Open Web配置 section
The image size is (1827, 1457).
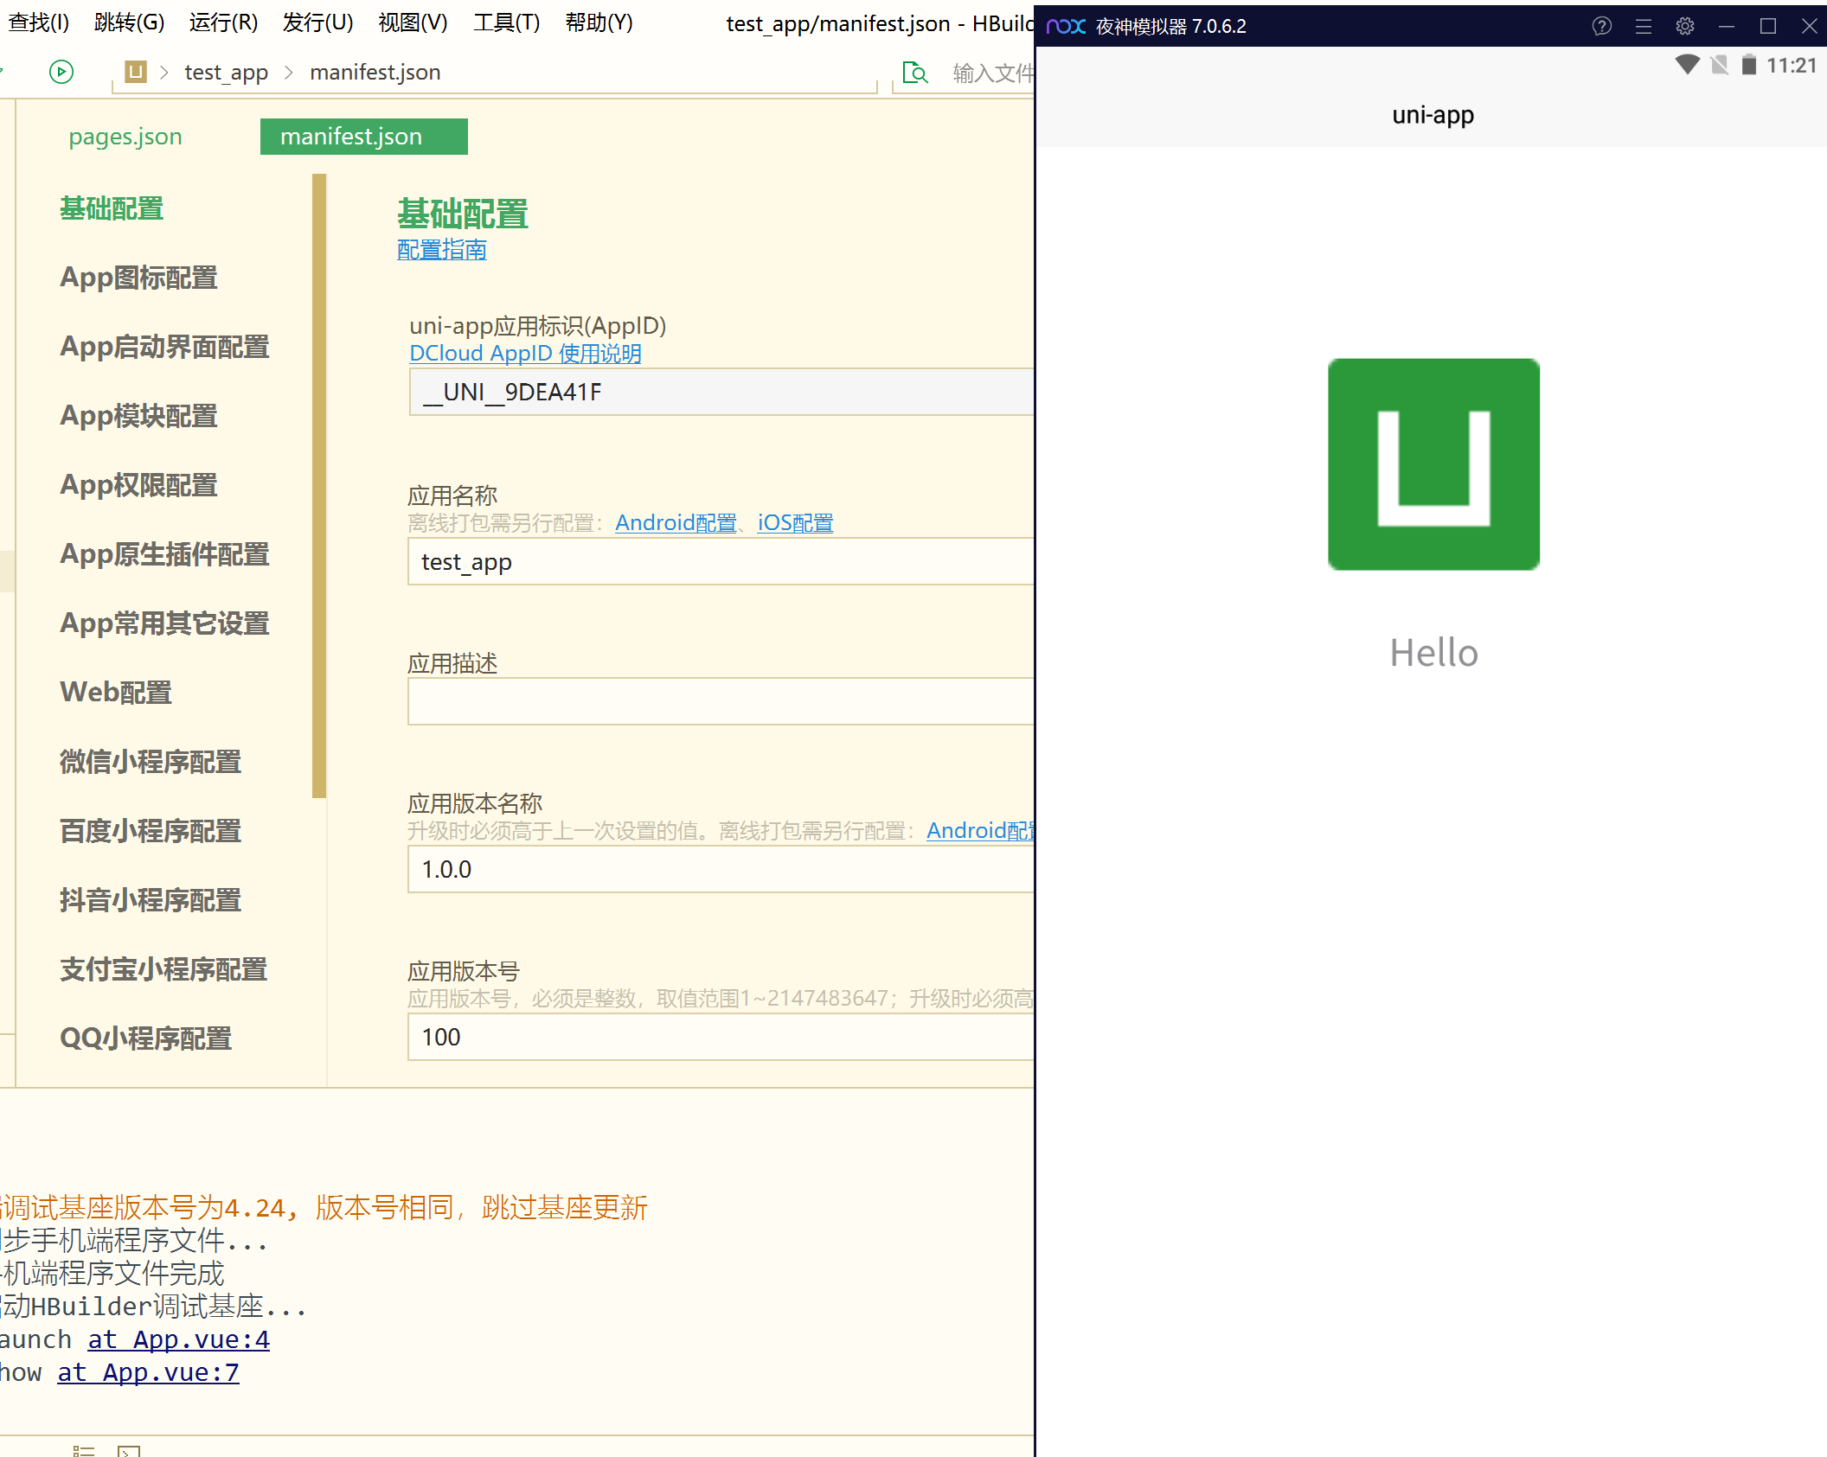coord(116,693)
